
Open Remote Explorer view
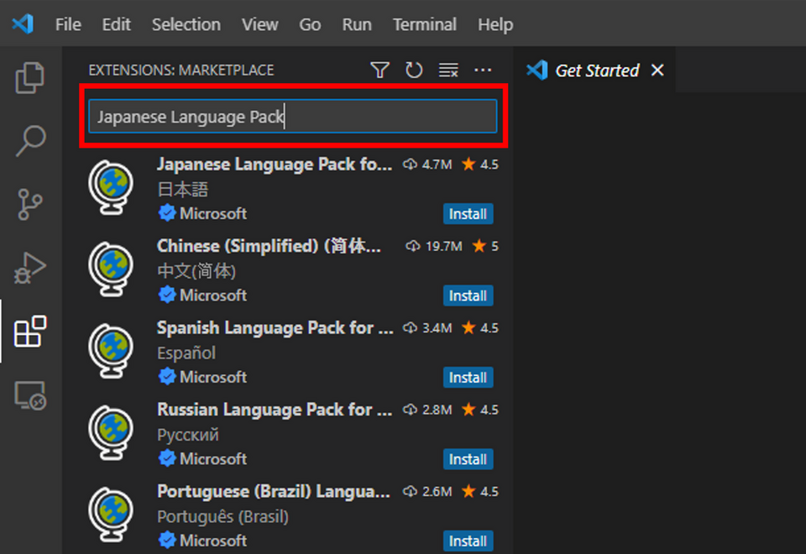click(30, 395)
